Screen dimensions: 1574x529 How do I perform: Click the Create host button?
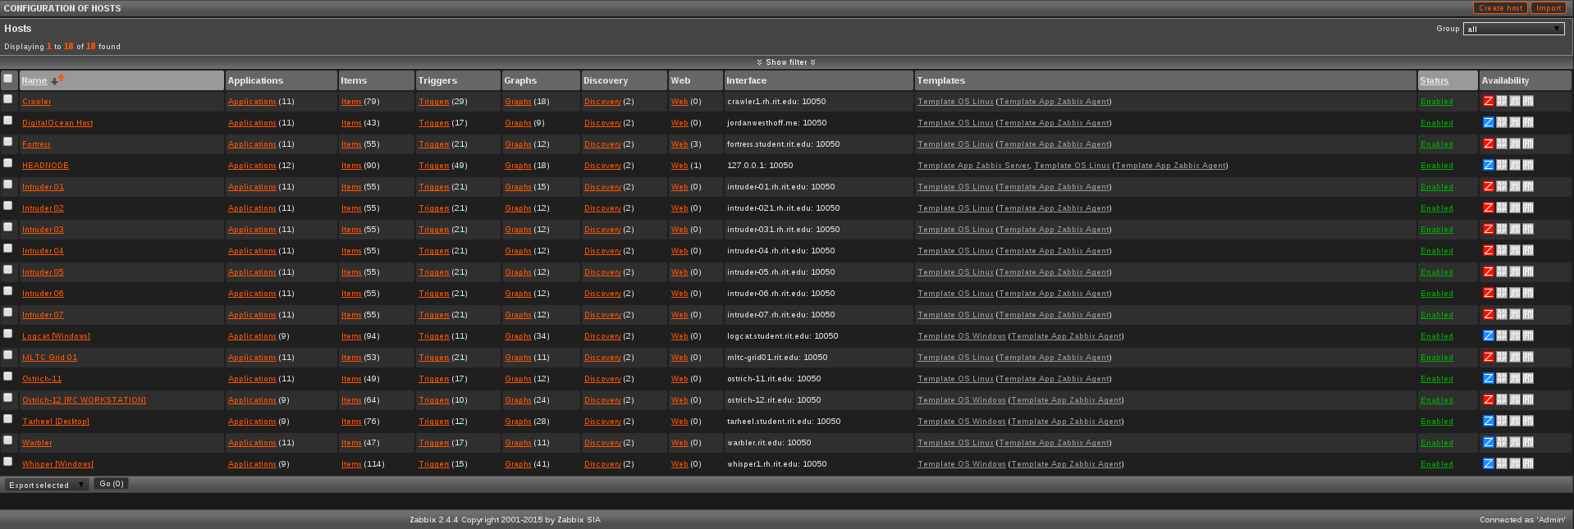pyautogui.click(x=1500, y=8)
